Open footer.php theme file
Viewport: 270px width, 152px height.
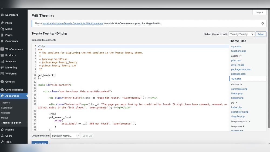(237, 93)
